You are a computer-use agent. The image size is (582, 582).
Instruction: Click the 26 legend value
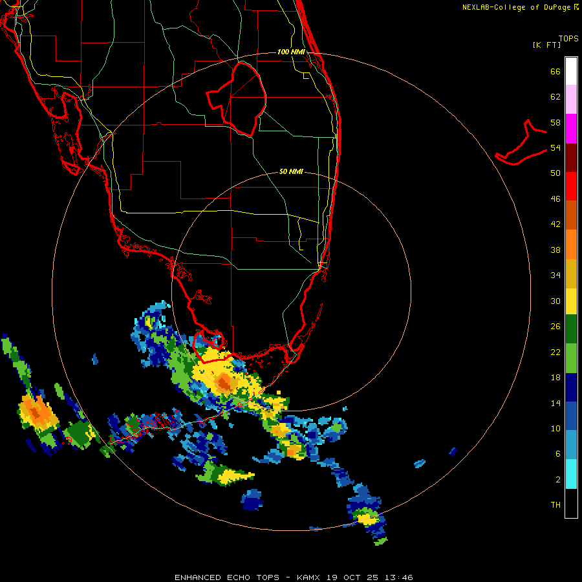pyautogui.click(x=555, y=327)
